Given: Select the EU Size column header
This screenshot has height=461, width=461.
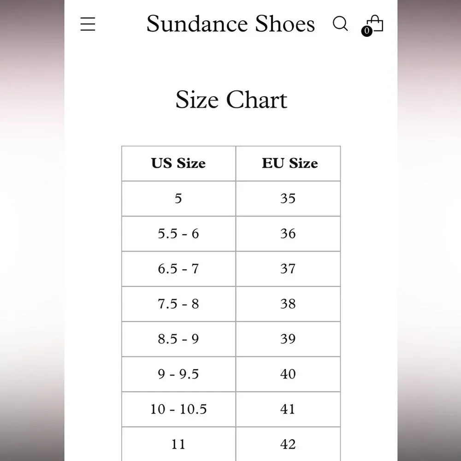Looking at the screenshot, I should tap(288, 164).
